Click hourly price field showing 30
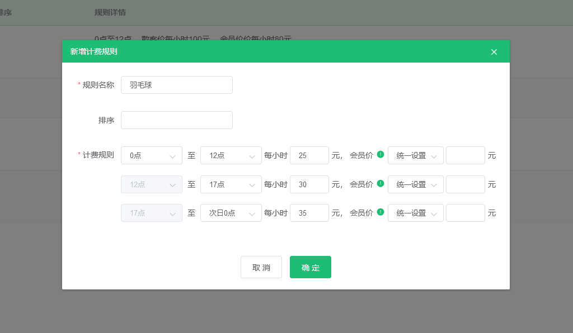 [x=309, y=184]
